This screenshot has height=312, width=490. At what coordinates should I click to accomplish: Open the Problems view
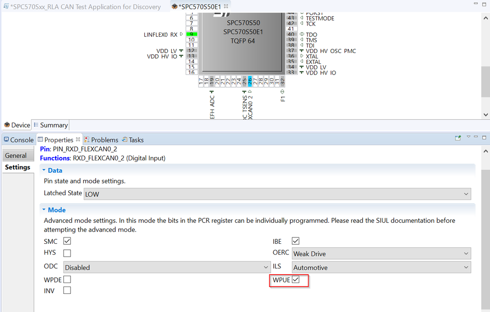[101, 140]
